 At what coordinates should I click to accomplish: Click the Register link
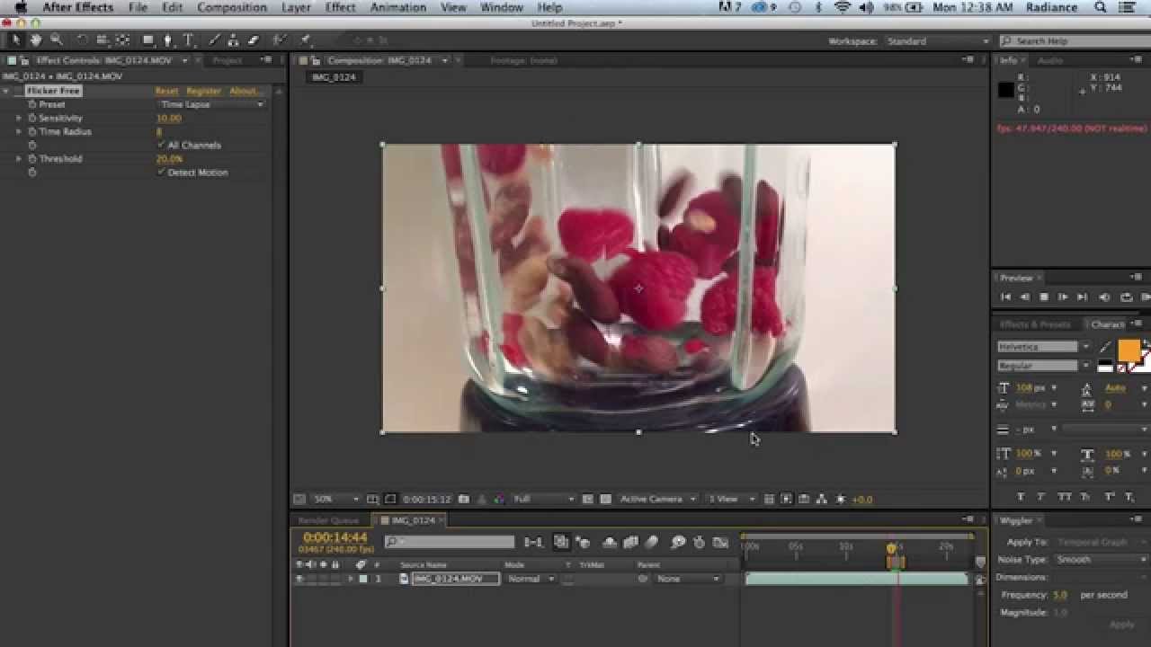tap(203, 91)
